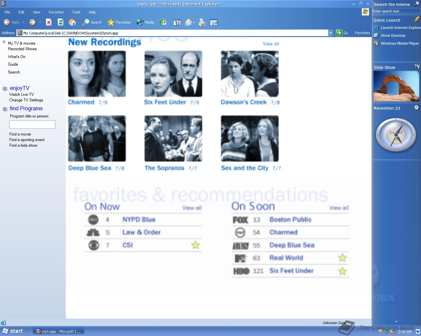Click the Go green arrow button
The height and width of the screenshot is (336, 421).
pos(339,33)
